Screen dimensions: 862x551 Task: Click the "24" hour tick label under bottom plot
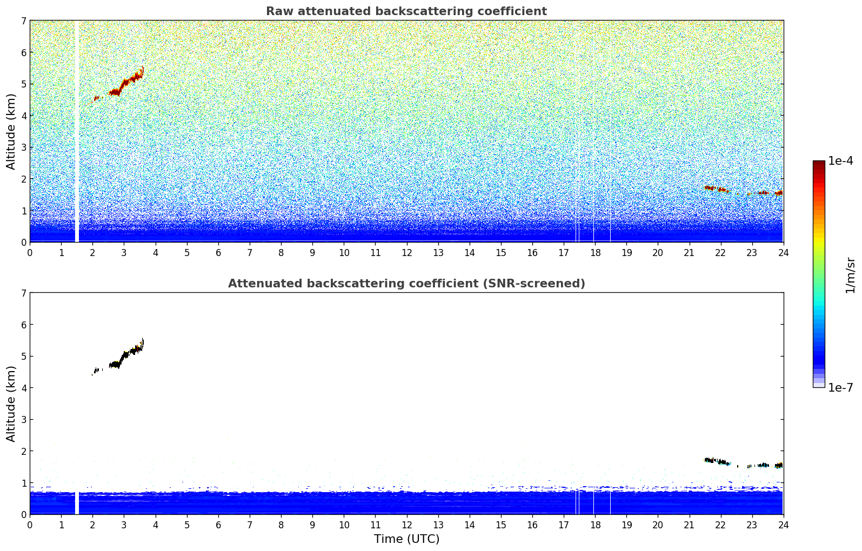pos(783,525)
